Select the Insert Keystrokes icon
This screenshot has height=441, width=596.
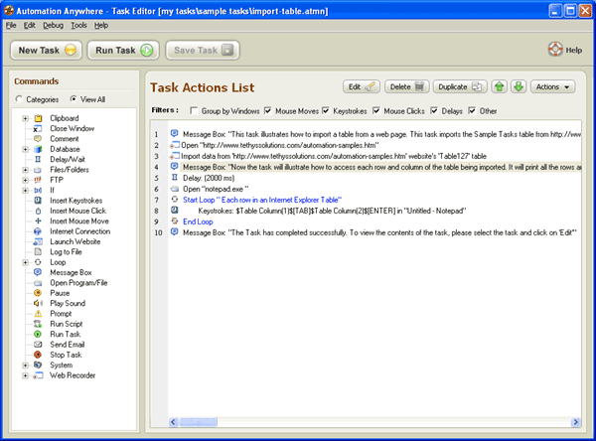pos(38,201)
